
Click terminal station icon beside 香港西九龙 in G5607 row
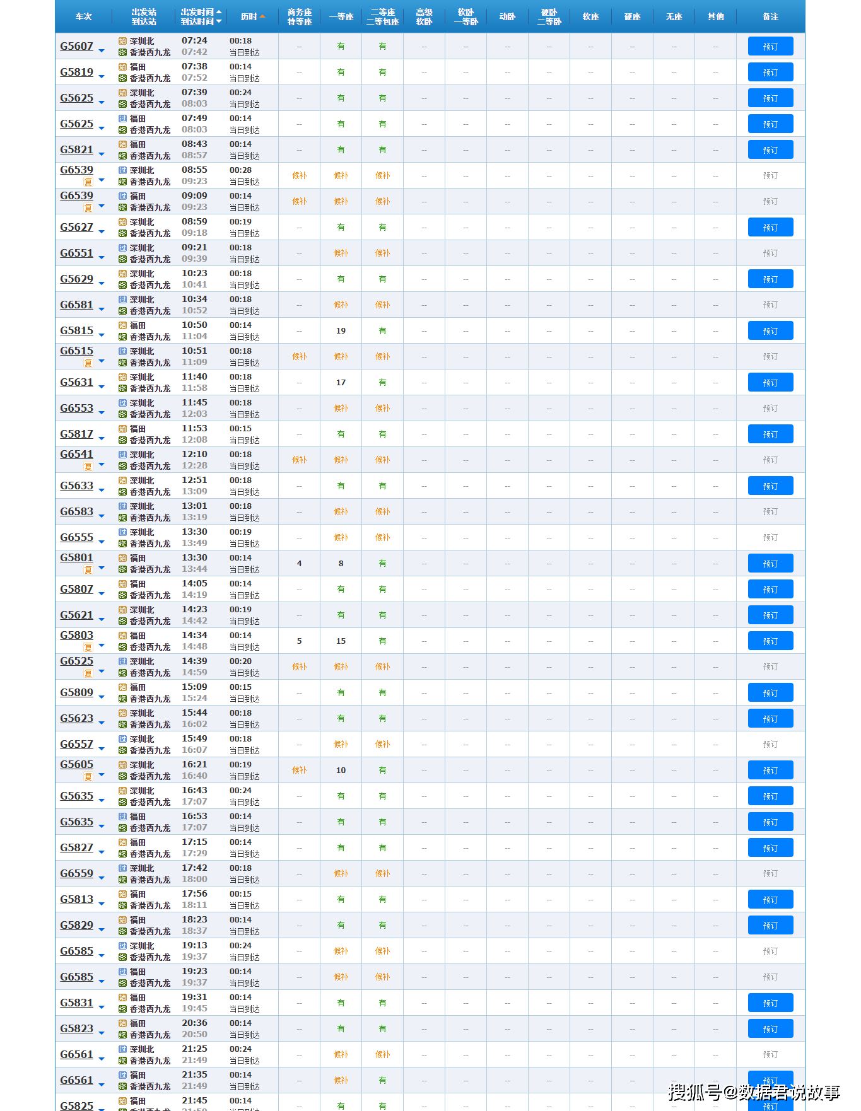pyautogui.click(x=123, y=52)
